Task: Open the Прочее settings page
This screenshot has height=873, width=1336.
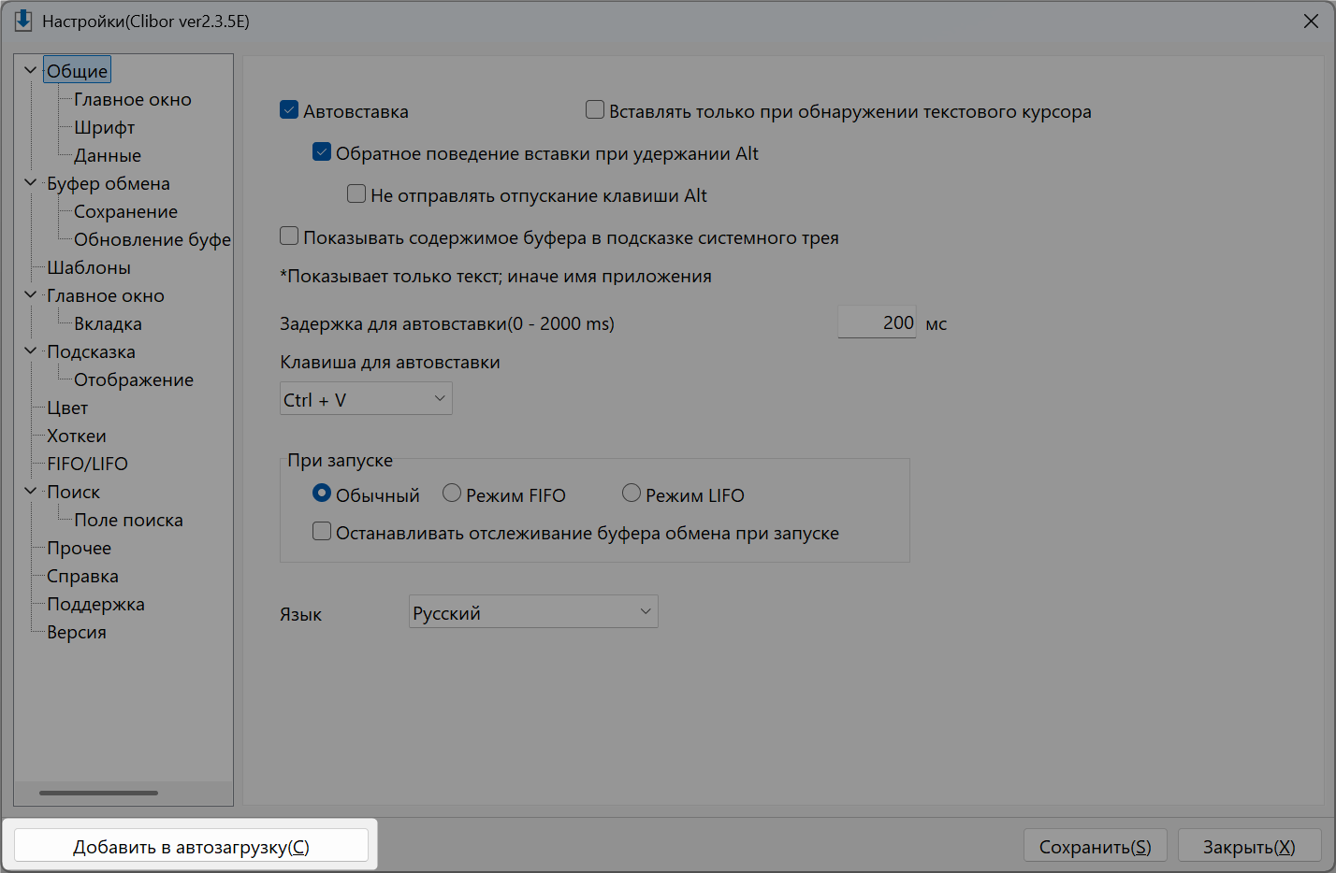Action: (80, 548)
